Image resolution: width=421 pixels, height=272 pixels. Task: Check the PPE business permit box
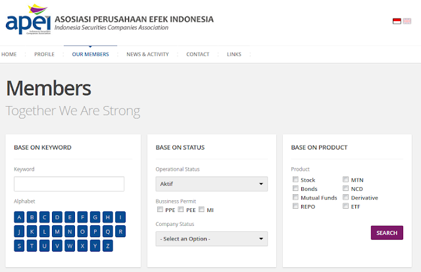pyautogui.click(x=160, y=209)
